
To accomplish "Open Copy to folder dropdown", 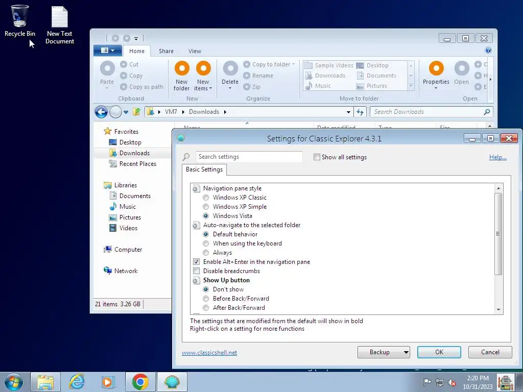I will [x=293, y=64].
